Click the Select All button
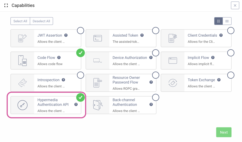The height and width of the screenshot is (142, 242). pyautogui.click(x=20, y=21)
